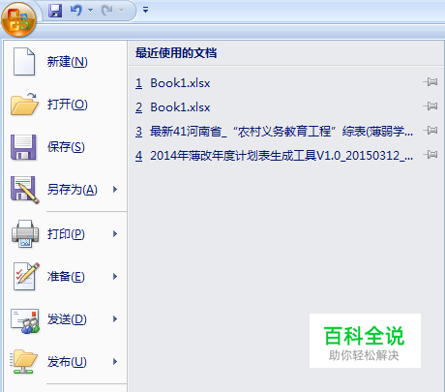Pin the second Book1.xlsx entry

[430, 106]
